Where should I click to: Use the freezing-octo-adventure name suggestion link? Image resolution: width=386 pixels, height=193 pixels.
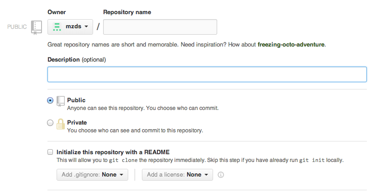291,45
